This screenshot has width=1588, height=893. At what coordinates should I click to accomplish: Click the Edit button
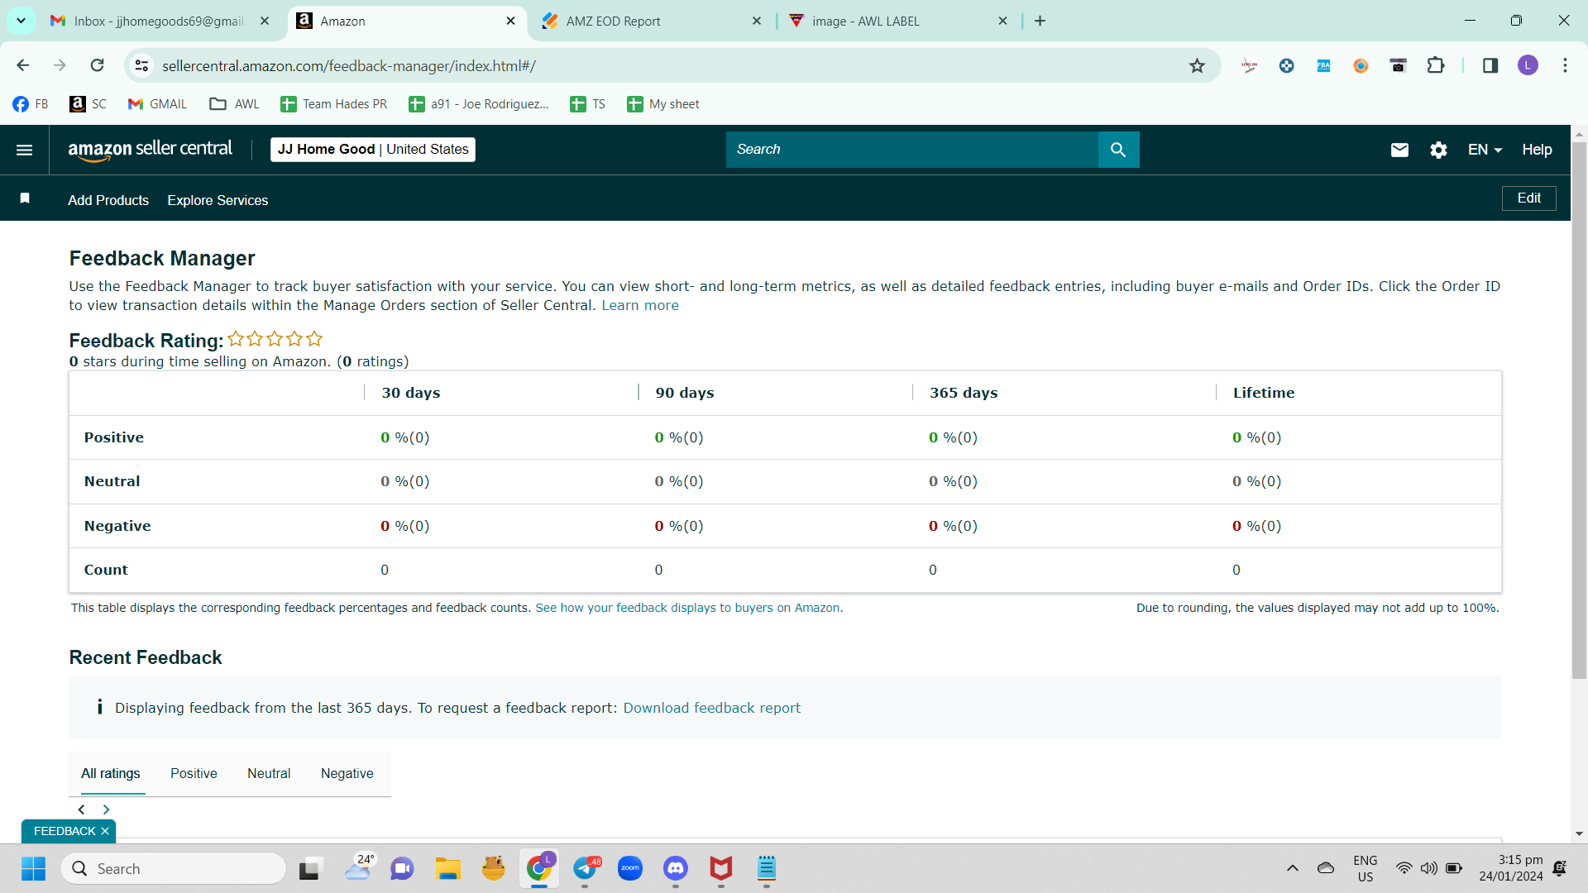[1528, 198]
